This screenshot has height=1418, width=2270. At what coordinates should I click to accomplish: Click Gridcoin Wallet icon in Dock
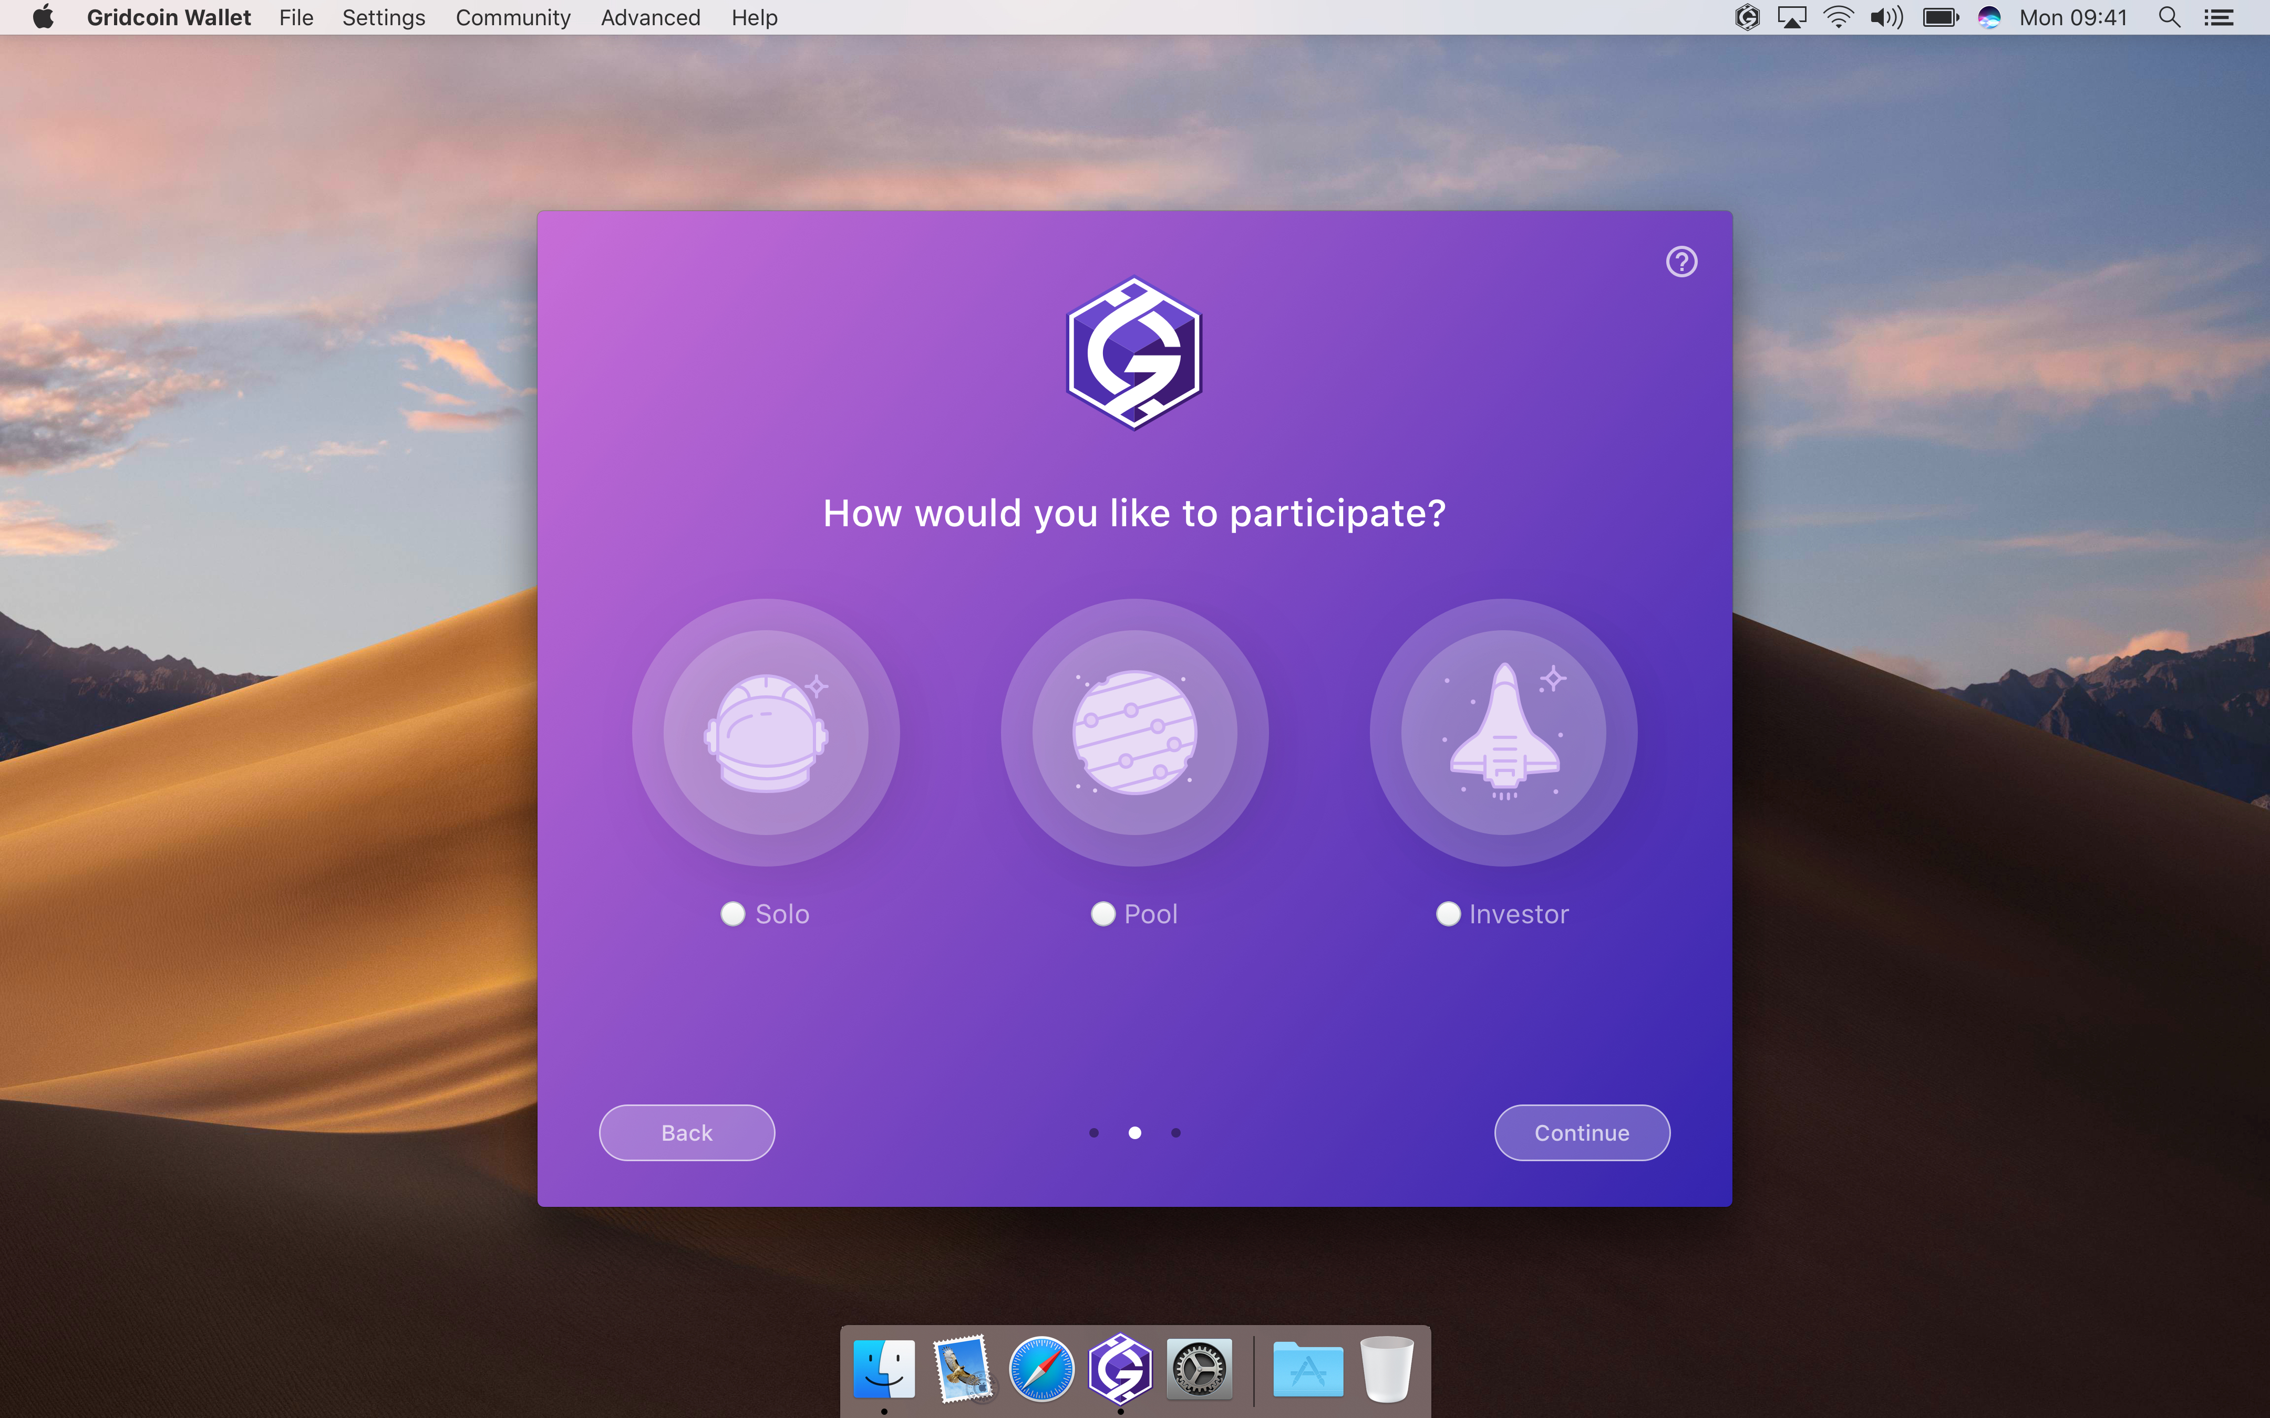click(1120, 1369)
